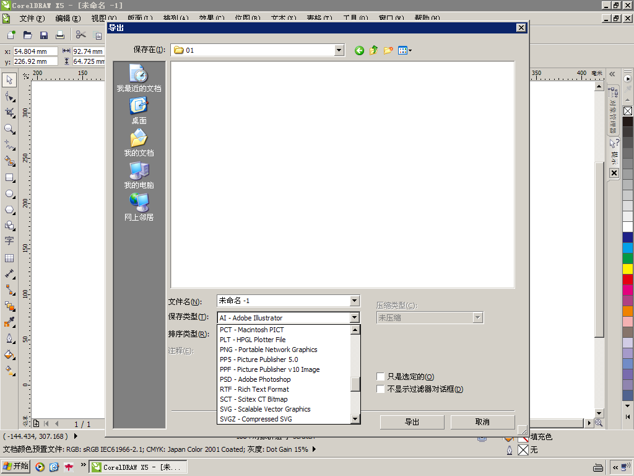
Task: Enable the don't show filter dialog checkbox
Action: (380, 389)
